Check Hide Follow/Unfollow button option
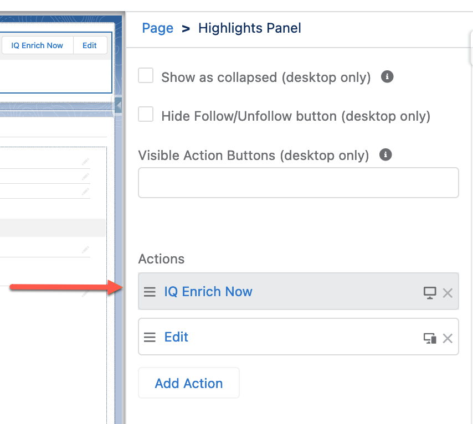This screenshot has height=424, width=473. (x=145, y=114)
